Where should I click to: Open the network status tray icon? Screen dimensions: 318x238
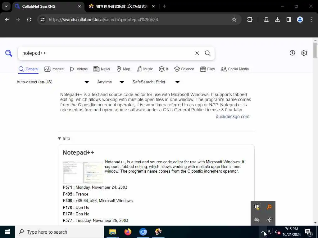coord(270,232)
